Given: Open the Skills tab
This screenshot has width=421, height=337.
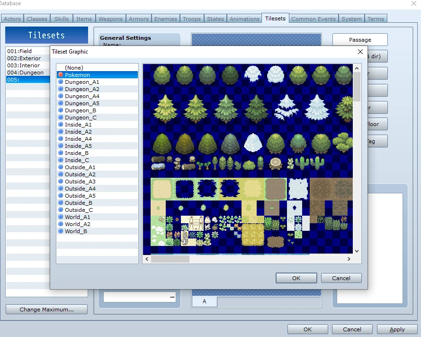Looking at the screenshot, I should click(62, 19).
